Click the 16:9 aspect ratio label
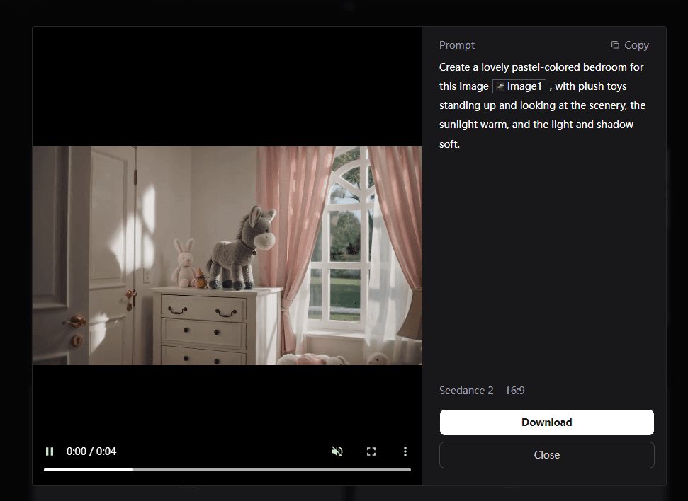The height and width of the screenshot is (501, 688). (x=515, y=391)
